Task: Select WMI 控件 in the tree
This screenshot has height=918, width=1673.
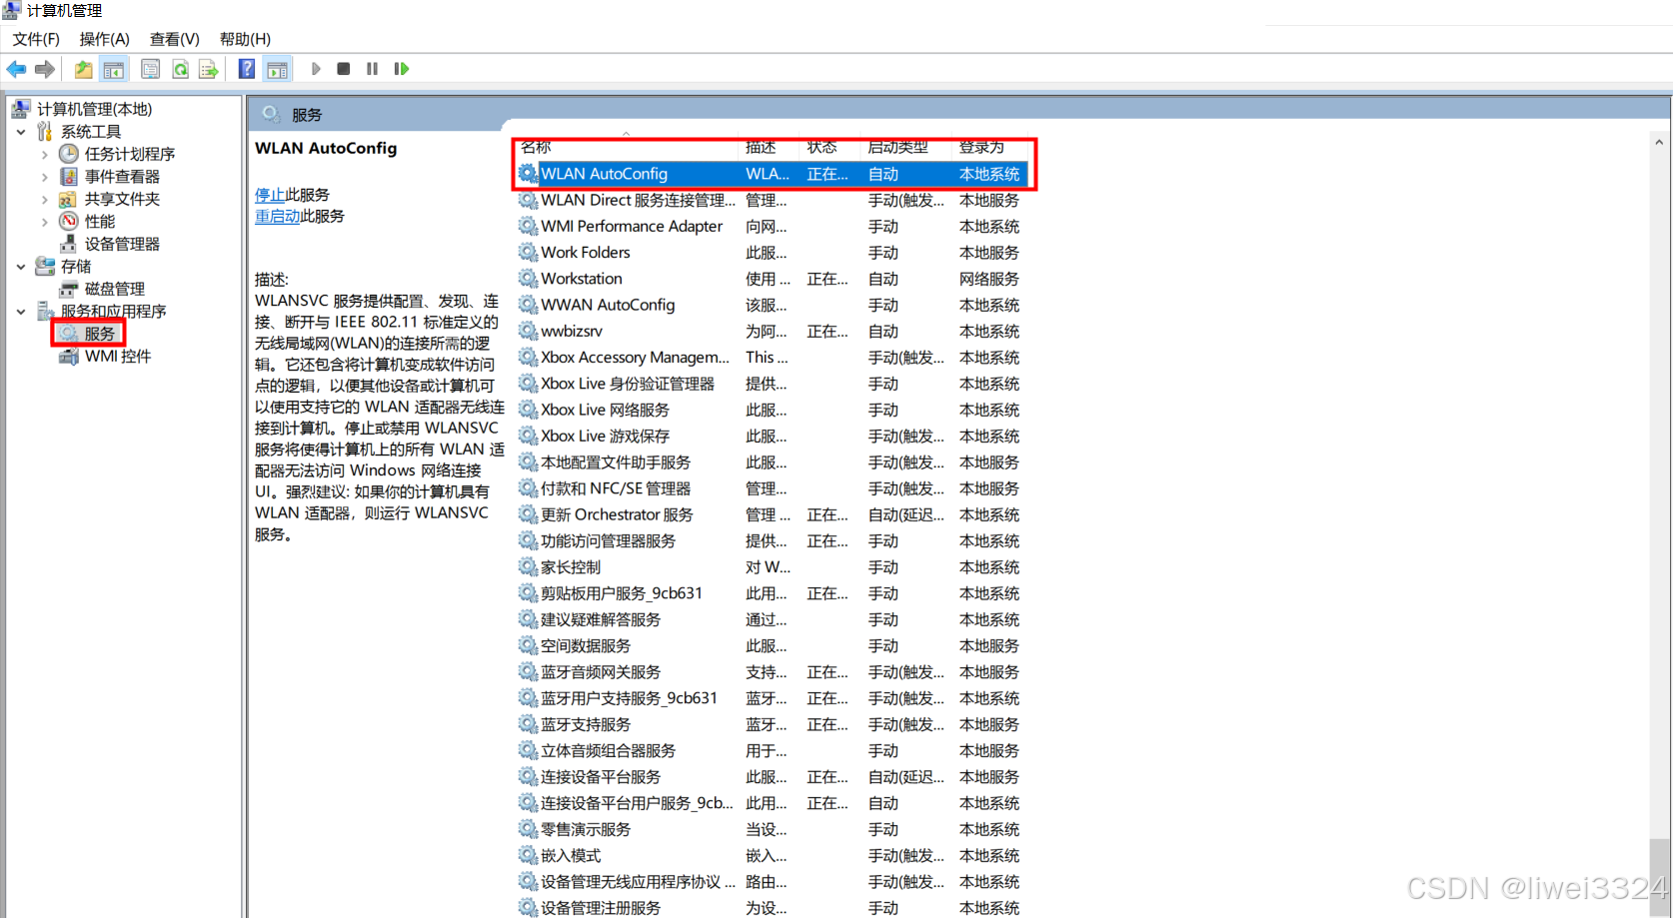Action: click(x=118, y=357)
